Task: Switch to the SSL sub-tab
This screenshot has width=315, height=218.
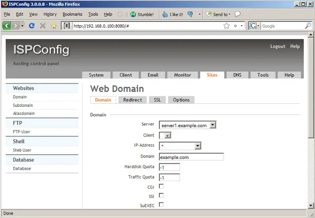Action: click(157, 100)
